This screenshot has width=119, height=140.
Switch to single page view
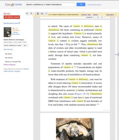pyautogui.click(x=38, y=14)
